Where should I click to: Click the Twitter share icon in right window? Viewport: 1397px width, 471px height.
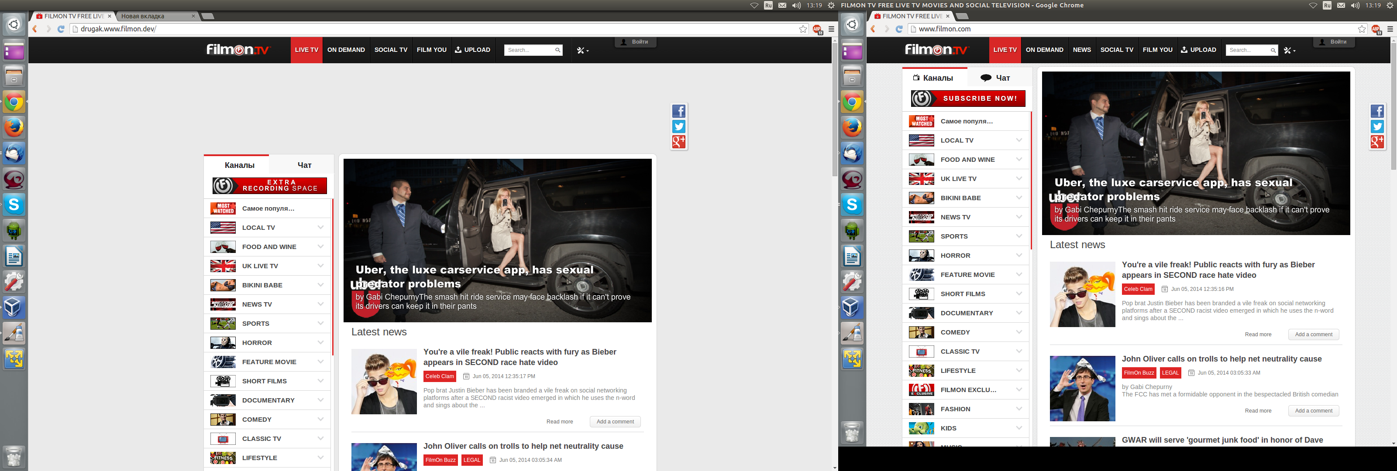click(1377, 126)
